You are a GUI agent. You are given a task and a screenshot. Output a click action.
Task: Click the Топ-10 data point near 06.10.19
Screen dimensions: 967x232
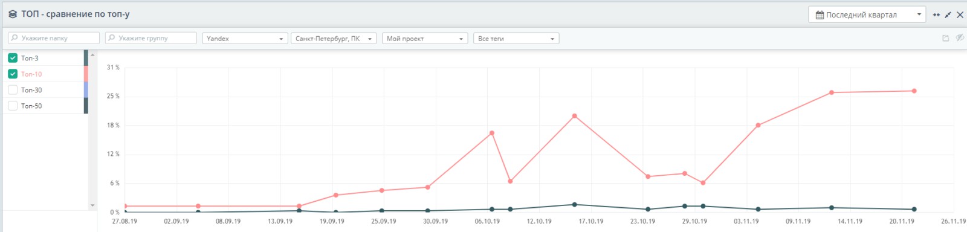point(492,133)
